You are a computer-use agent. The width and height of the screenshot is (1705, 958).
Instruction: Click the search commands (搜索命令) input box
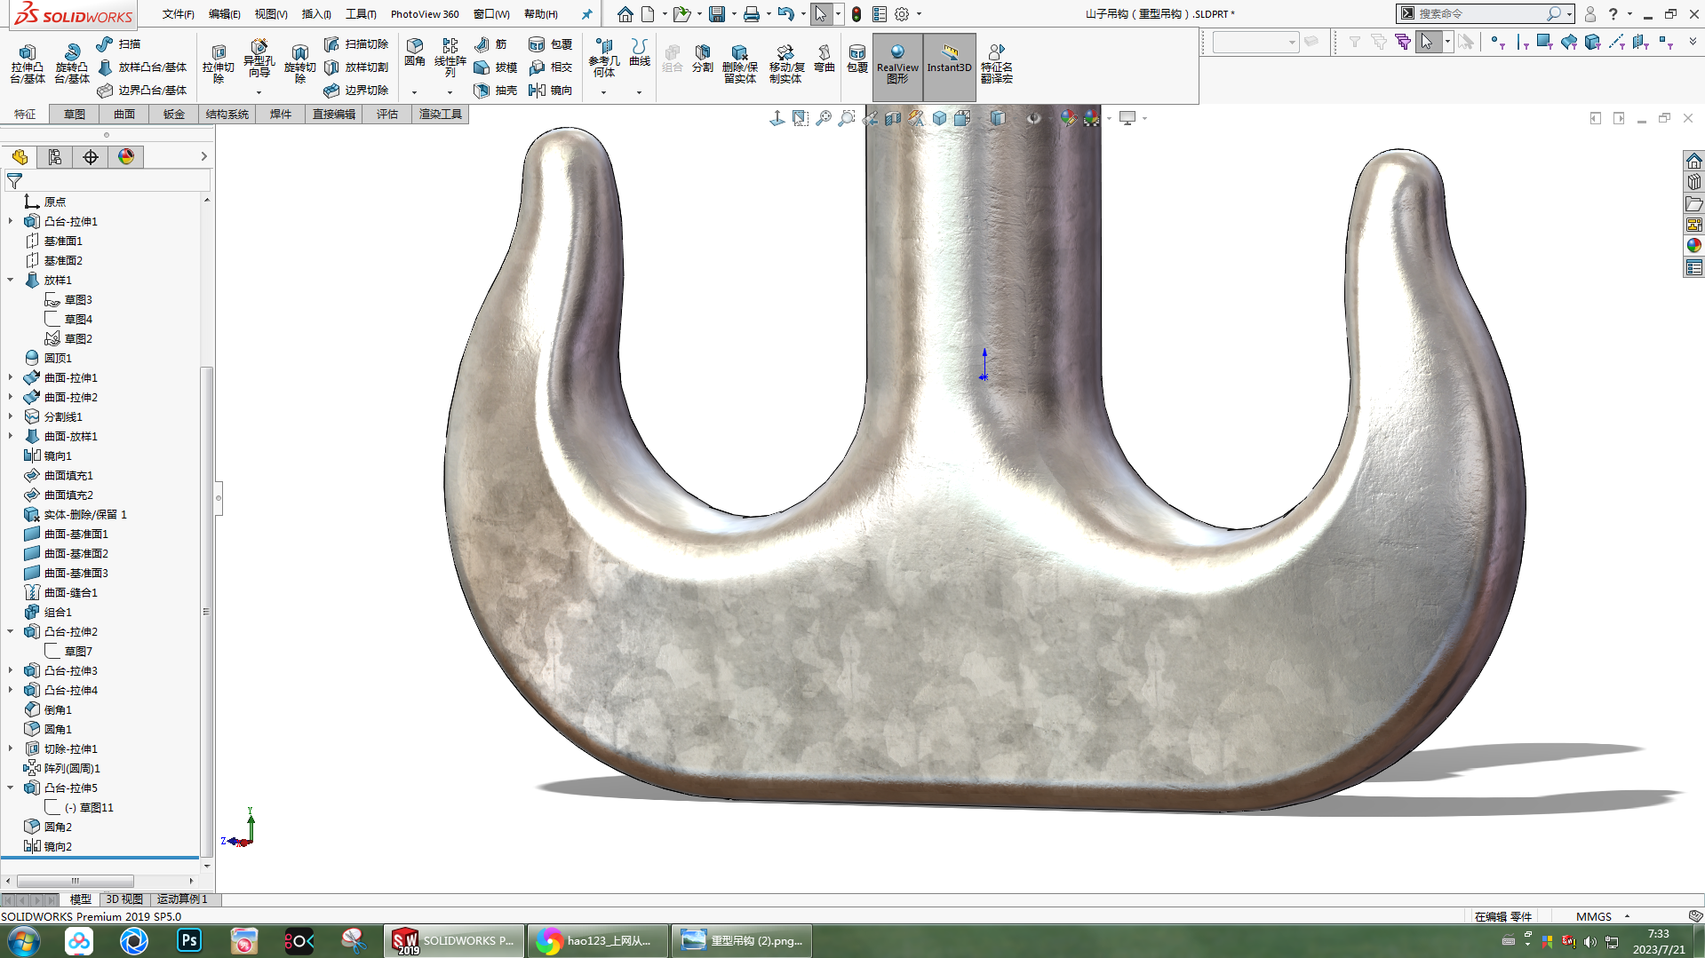(1479, 14)
